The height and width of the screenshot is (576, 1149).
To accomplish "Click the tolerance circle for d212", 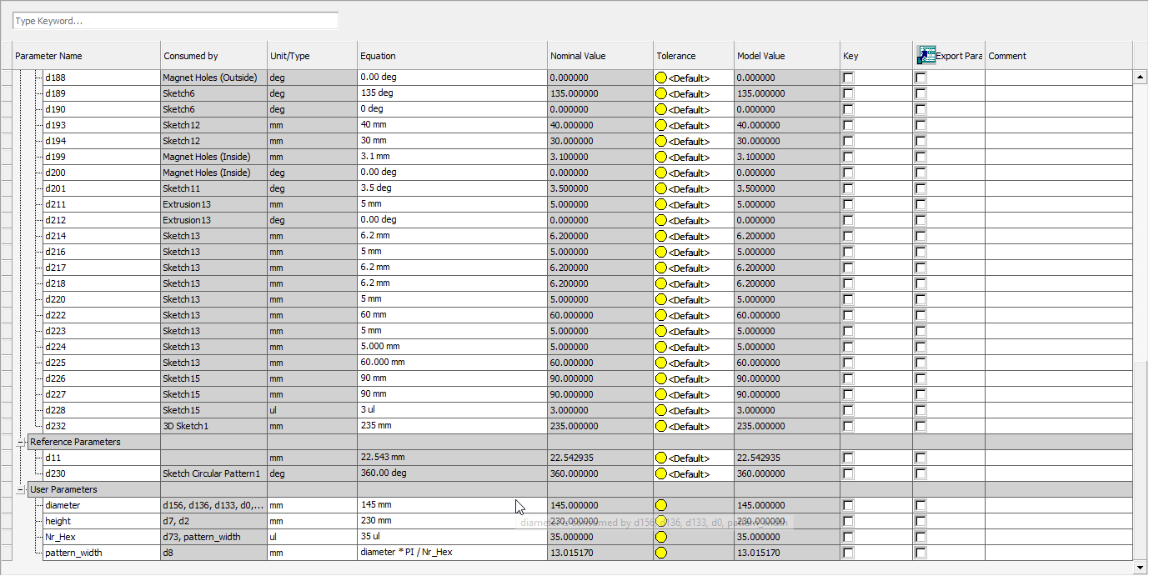I will [661, 220].
